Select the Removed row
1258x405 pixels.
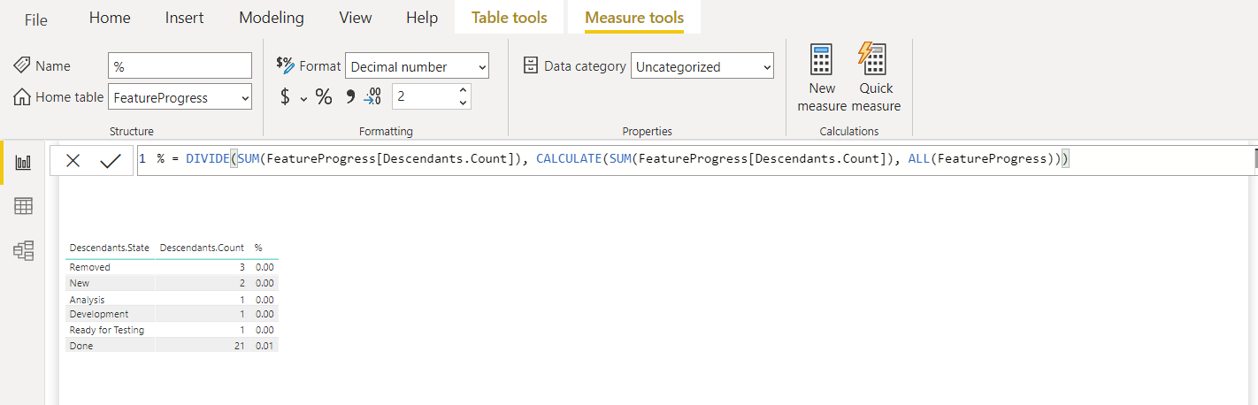tap(173, 267)
